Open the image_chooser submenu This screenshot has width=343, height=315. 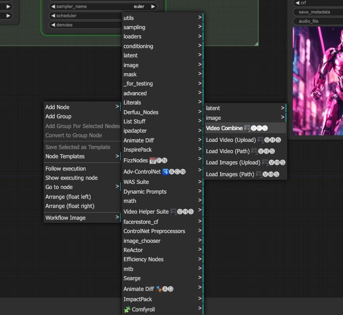[x=162, y=241]
